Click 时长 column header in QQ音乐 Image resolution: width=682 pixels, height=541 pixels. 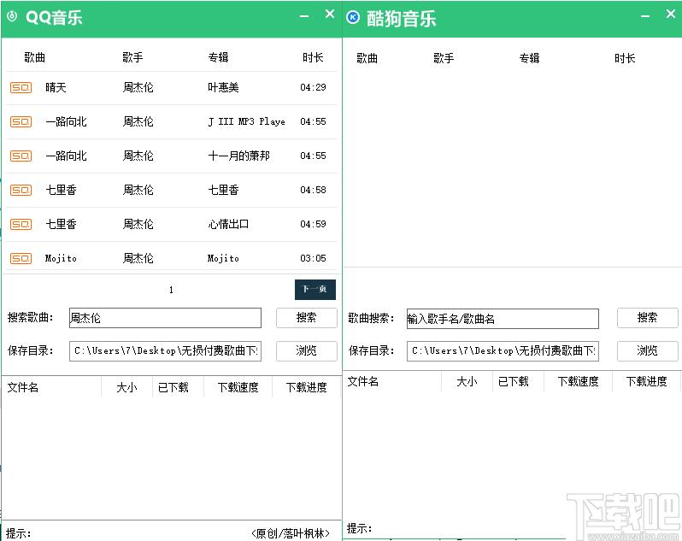tap(313, 57)
